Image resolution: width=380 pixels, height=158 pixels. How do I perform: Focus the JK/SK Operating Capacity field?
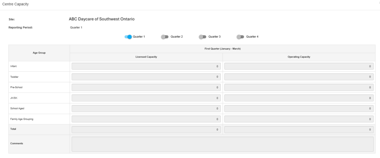point(299,98)
